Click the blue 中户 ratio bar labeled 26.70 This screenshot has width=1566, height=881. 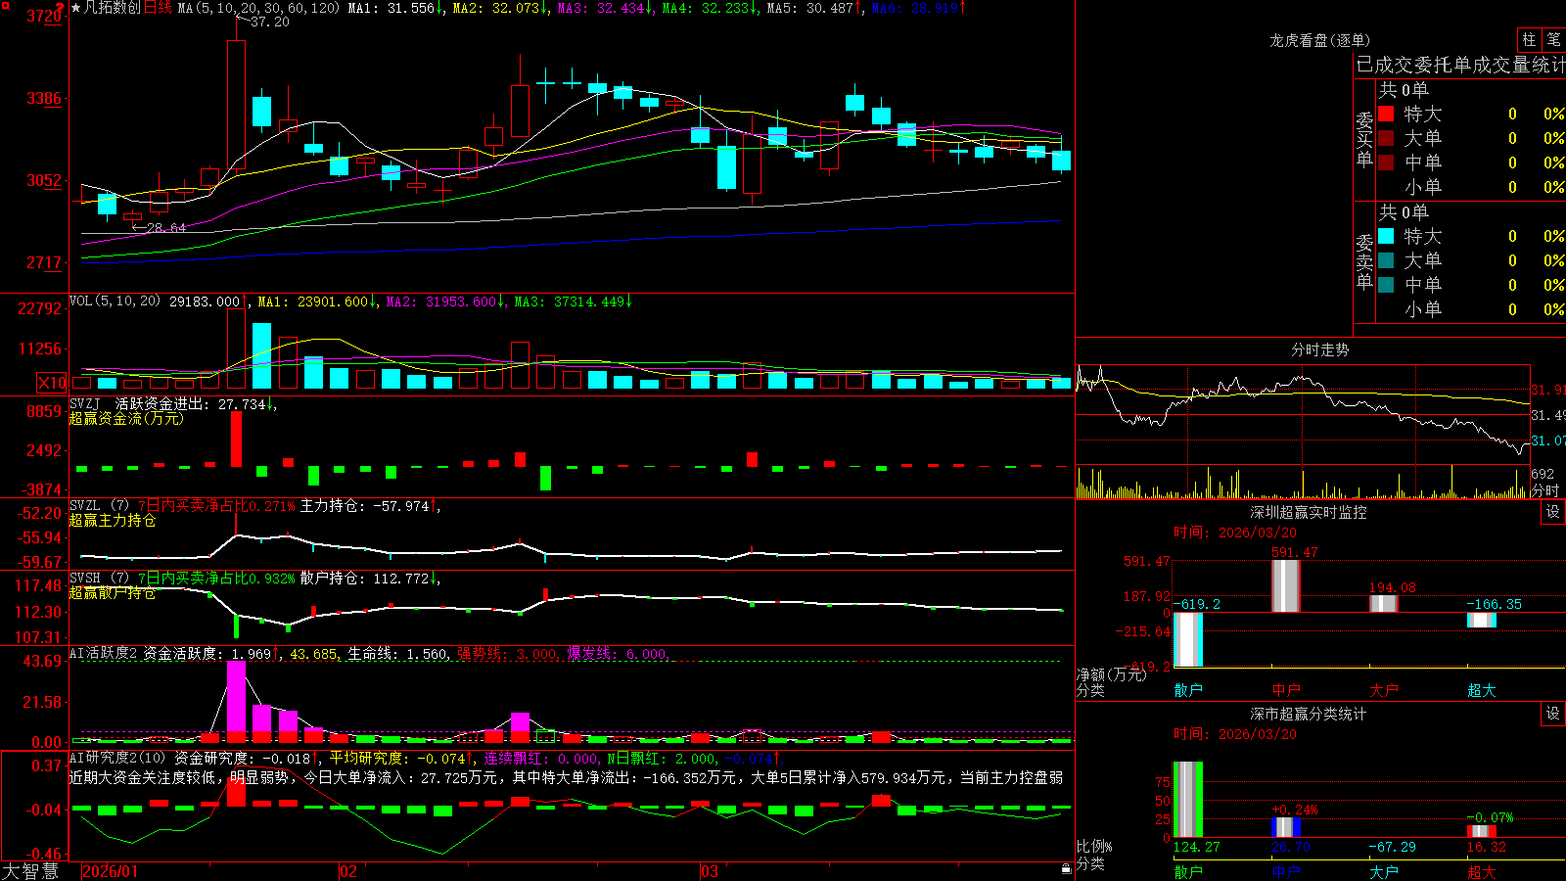click(1286, 827)
